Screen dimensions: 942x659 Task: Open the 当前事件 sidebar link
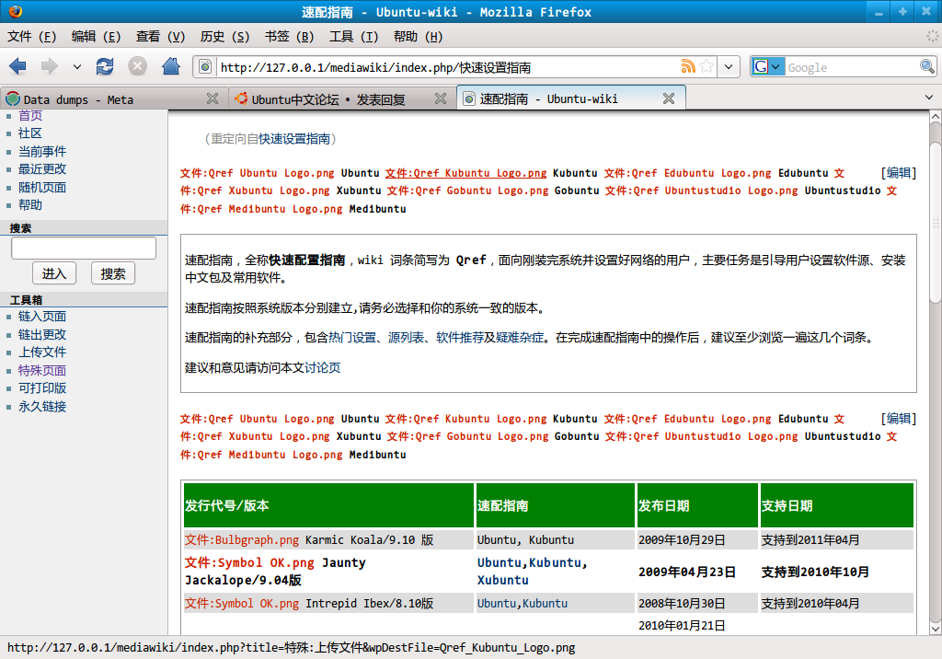42,152
